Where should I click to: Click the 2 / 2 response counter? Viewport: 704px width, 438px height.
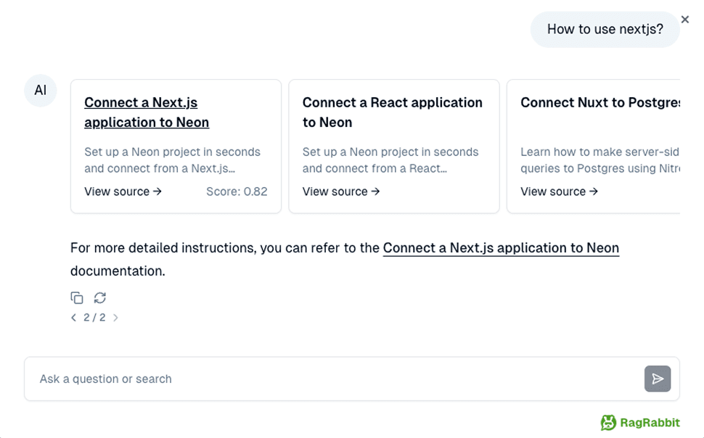point(94,318)
